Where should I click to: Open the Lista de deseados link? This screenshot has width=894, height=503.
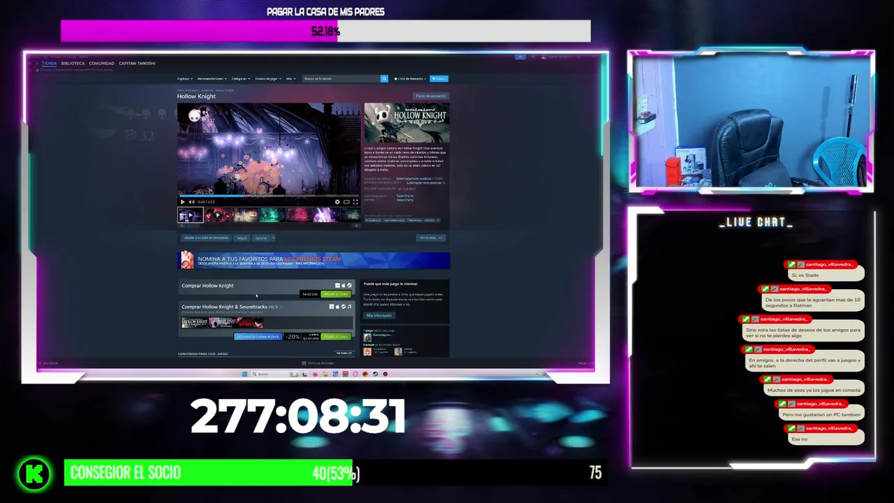[410, 79]
